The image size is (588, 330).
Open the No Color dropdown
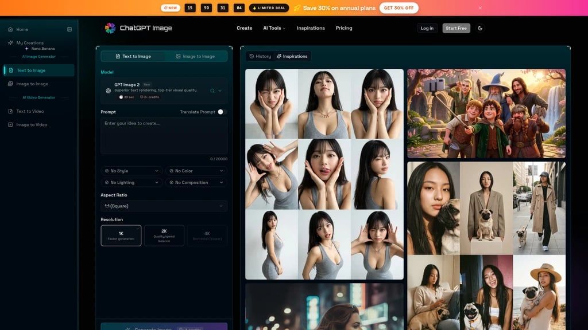click(196, 171)
